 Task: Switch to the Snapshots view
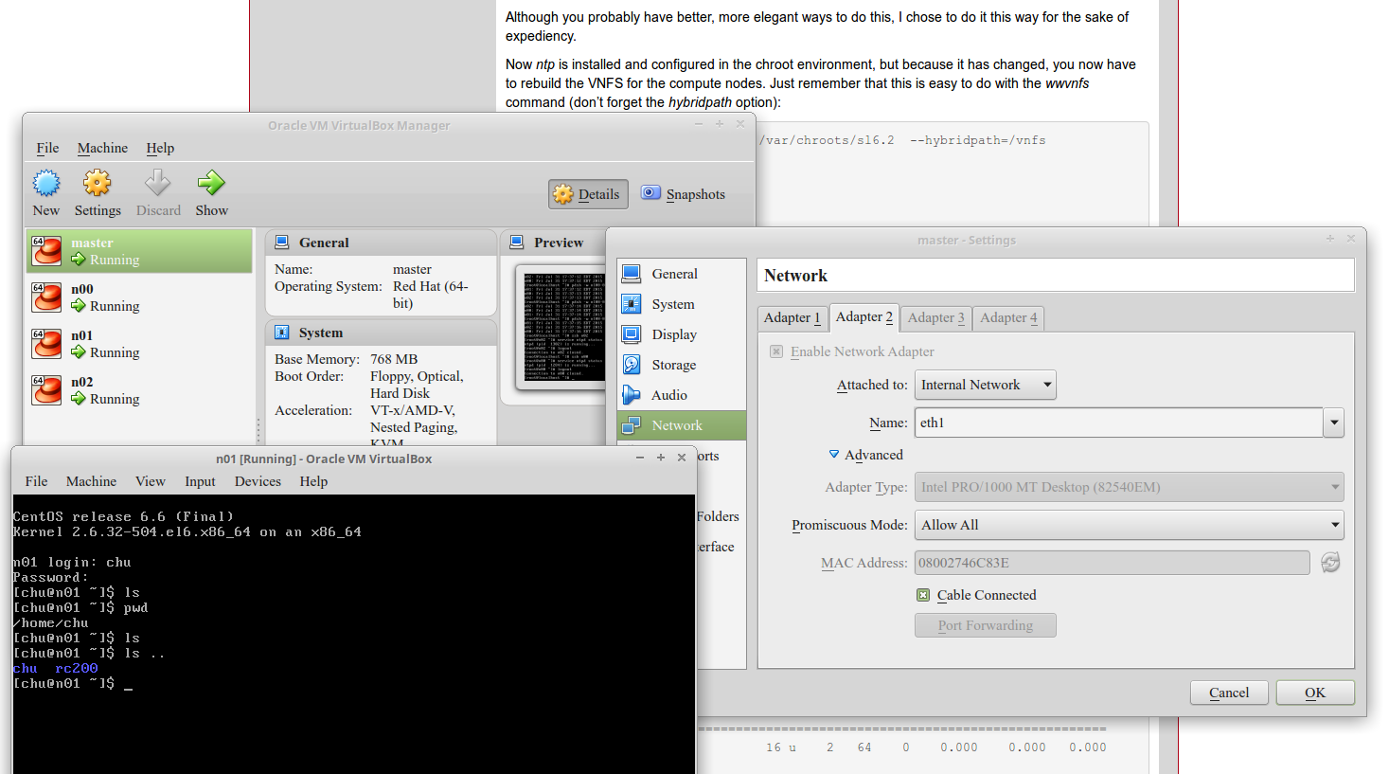[682, 193]
